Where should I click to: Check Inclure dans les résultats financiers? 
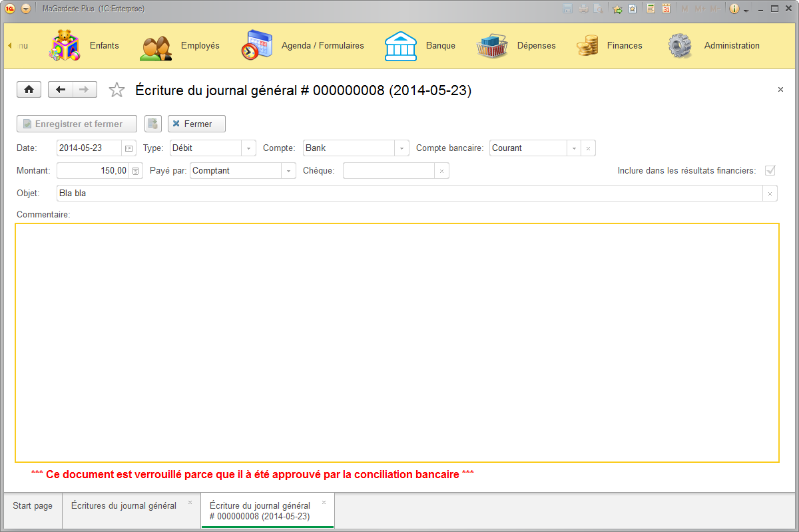click(x=770, y=170)
